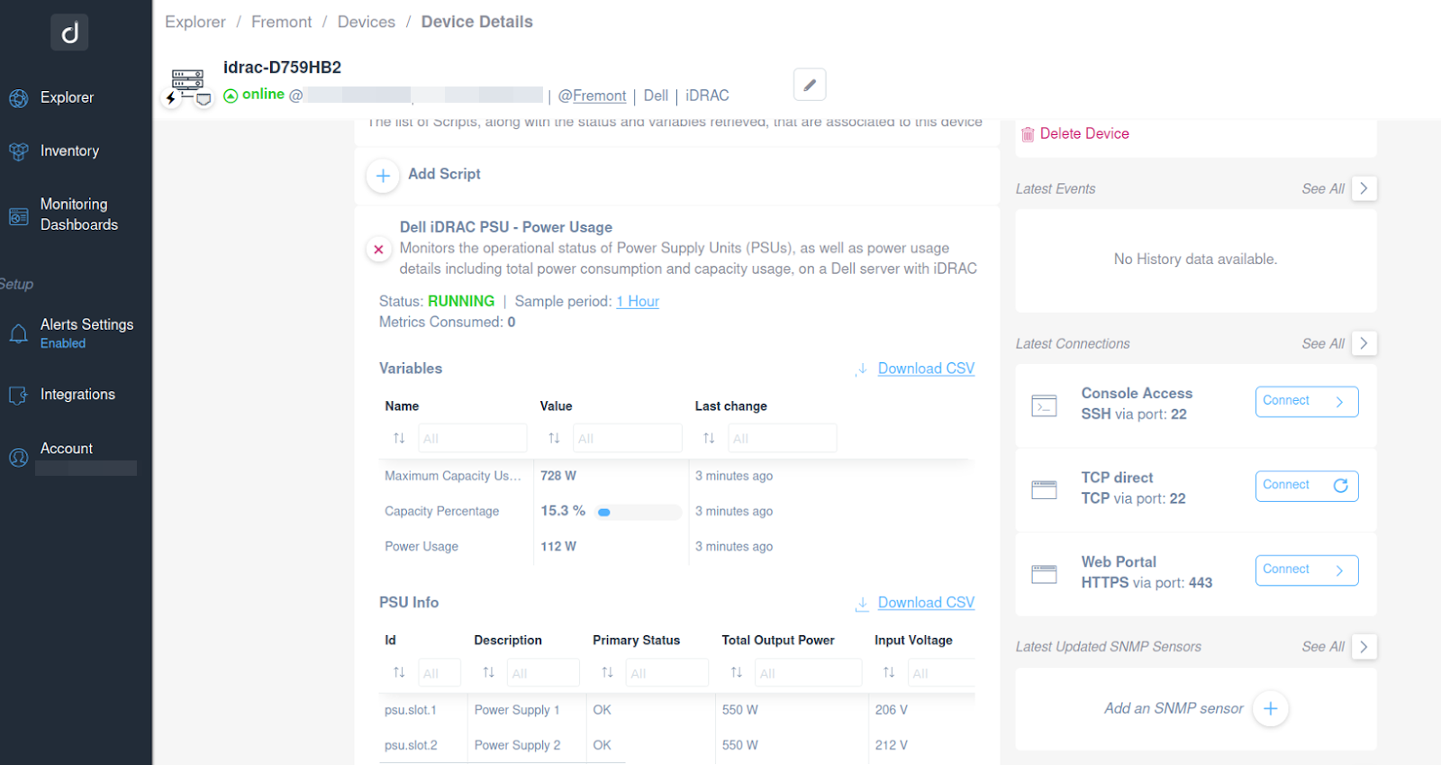Click the Delete Device trash icon

(1028, 134)
